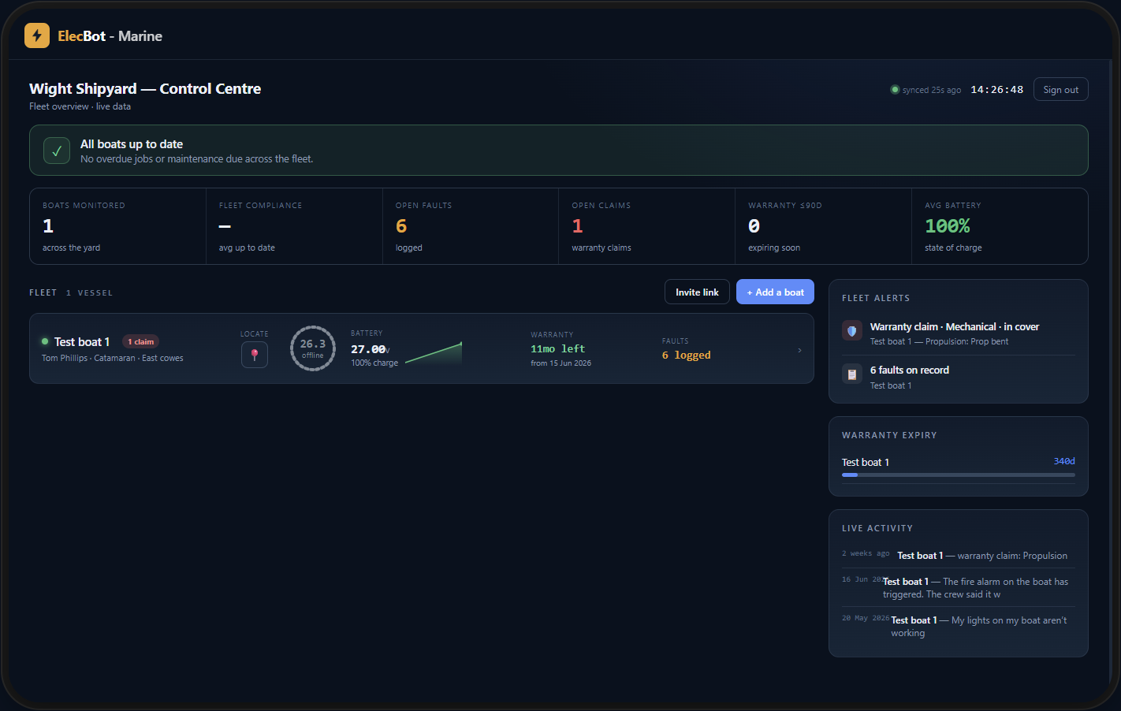Click the green online dot beside Test boat 1

pos(45,341)
